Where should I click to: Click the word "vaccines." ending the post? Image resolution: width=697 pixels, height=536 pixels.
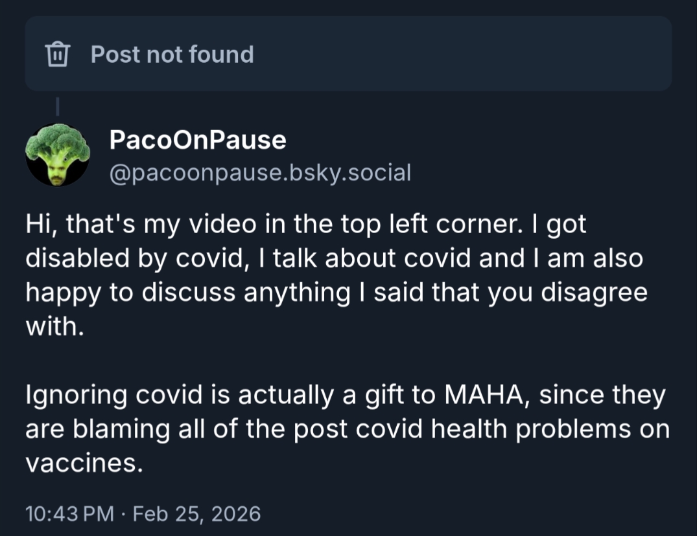click(x=83, y=463)
